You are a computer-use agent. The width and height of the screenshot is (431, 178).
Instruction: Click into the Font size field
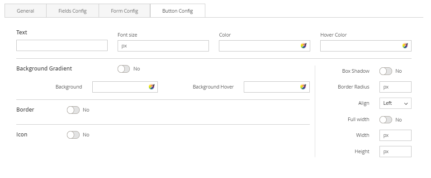[163, 46]
